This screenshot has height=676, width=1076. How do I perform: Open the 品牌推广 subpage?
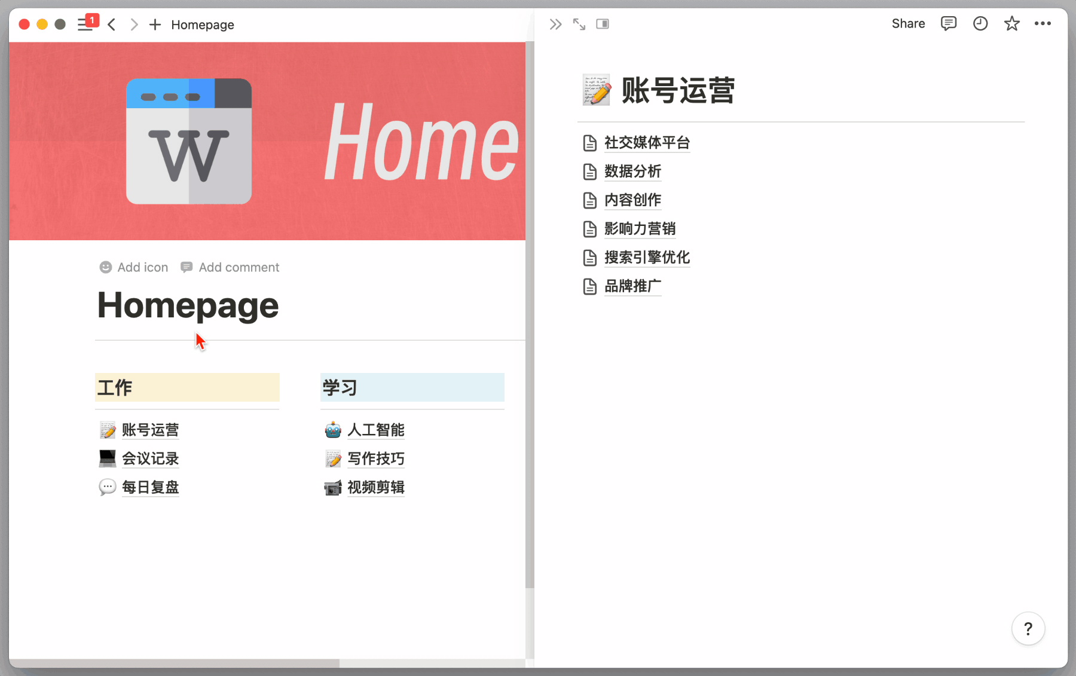(633, 286)
